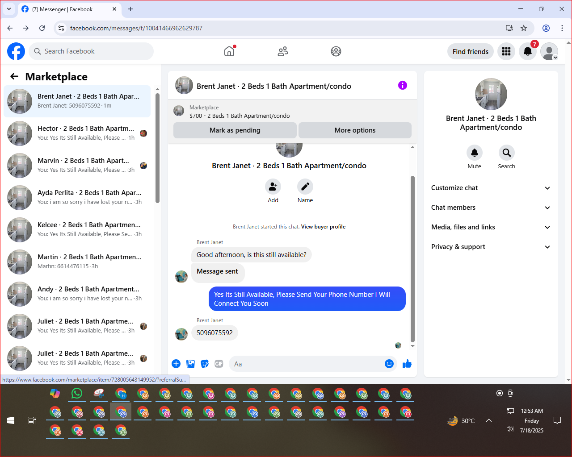Click the Find friends button
Screen dimensions: 572x457
click(471, 51)
